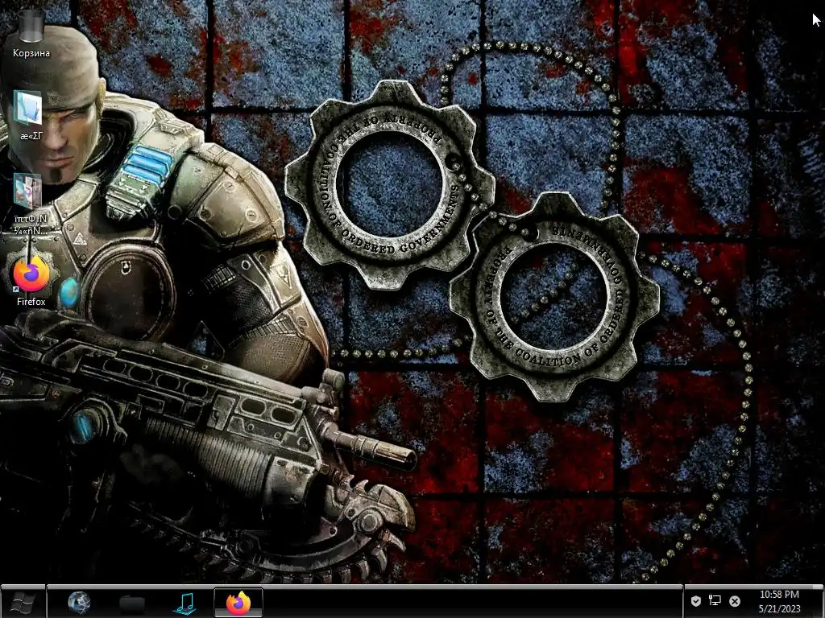Launch the globe browser icon in taskbar
The height and width of the screenshot is (618, 825).
79,603
